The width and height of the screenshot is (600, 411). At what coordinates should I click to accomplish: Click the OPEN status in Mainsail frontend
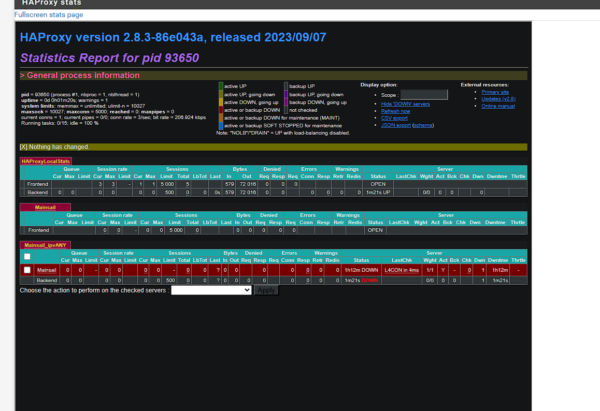coord(375,230)
